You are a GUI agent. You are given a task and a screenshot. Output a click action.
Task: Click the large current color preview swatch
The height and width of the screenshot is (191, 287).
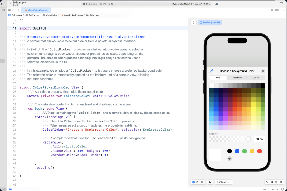coord(215,155)
